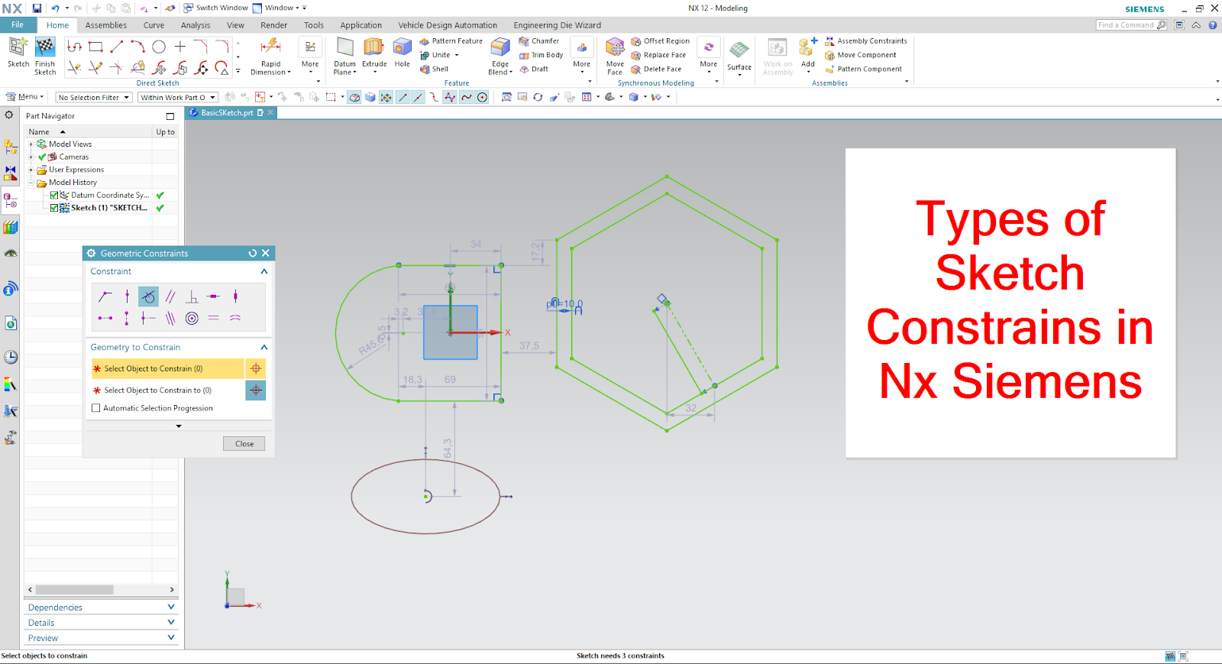1222x664 pixels.
Task: Choose the Point on Curve constraint icon
Action: (x=127, y=296)
